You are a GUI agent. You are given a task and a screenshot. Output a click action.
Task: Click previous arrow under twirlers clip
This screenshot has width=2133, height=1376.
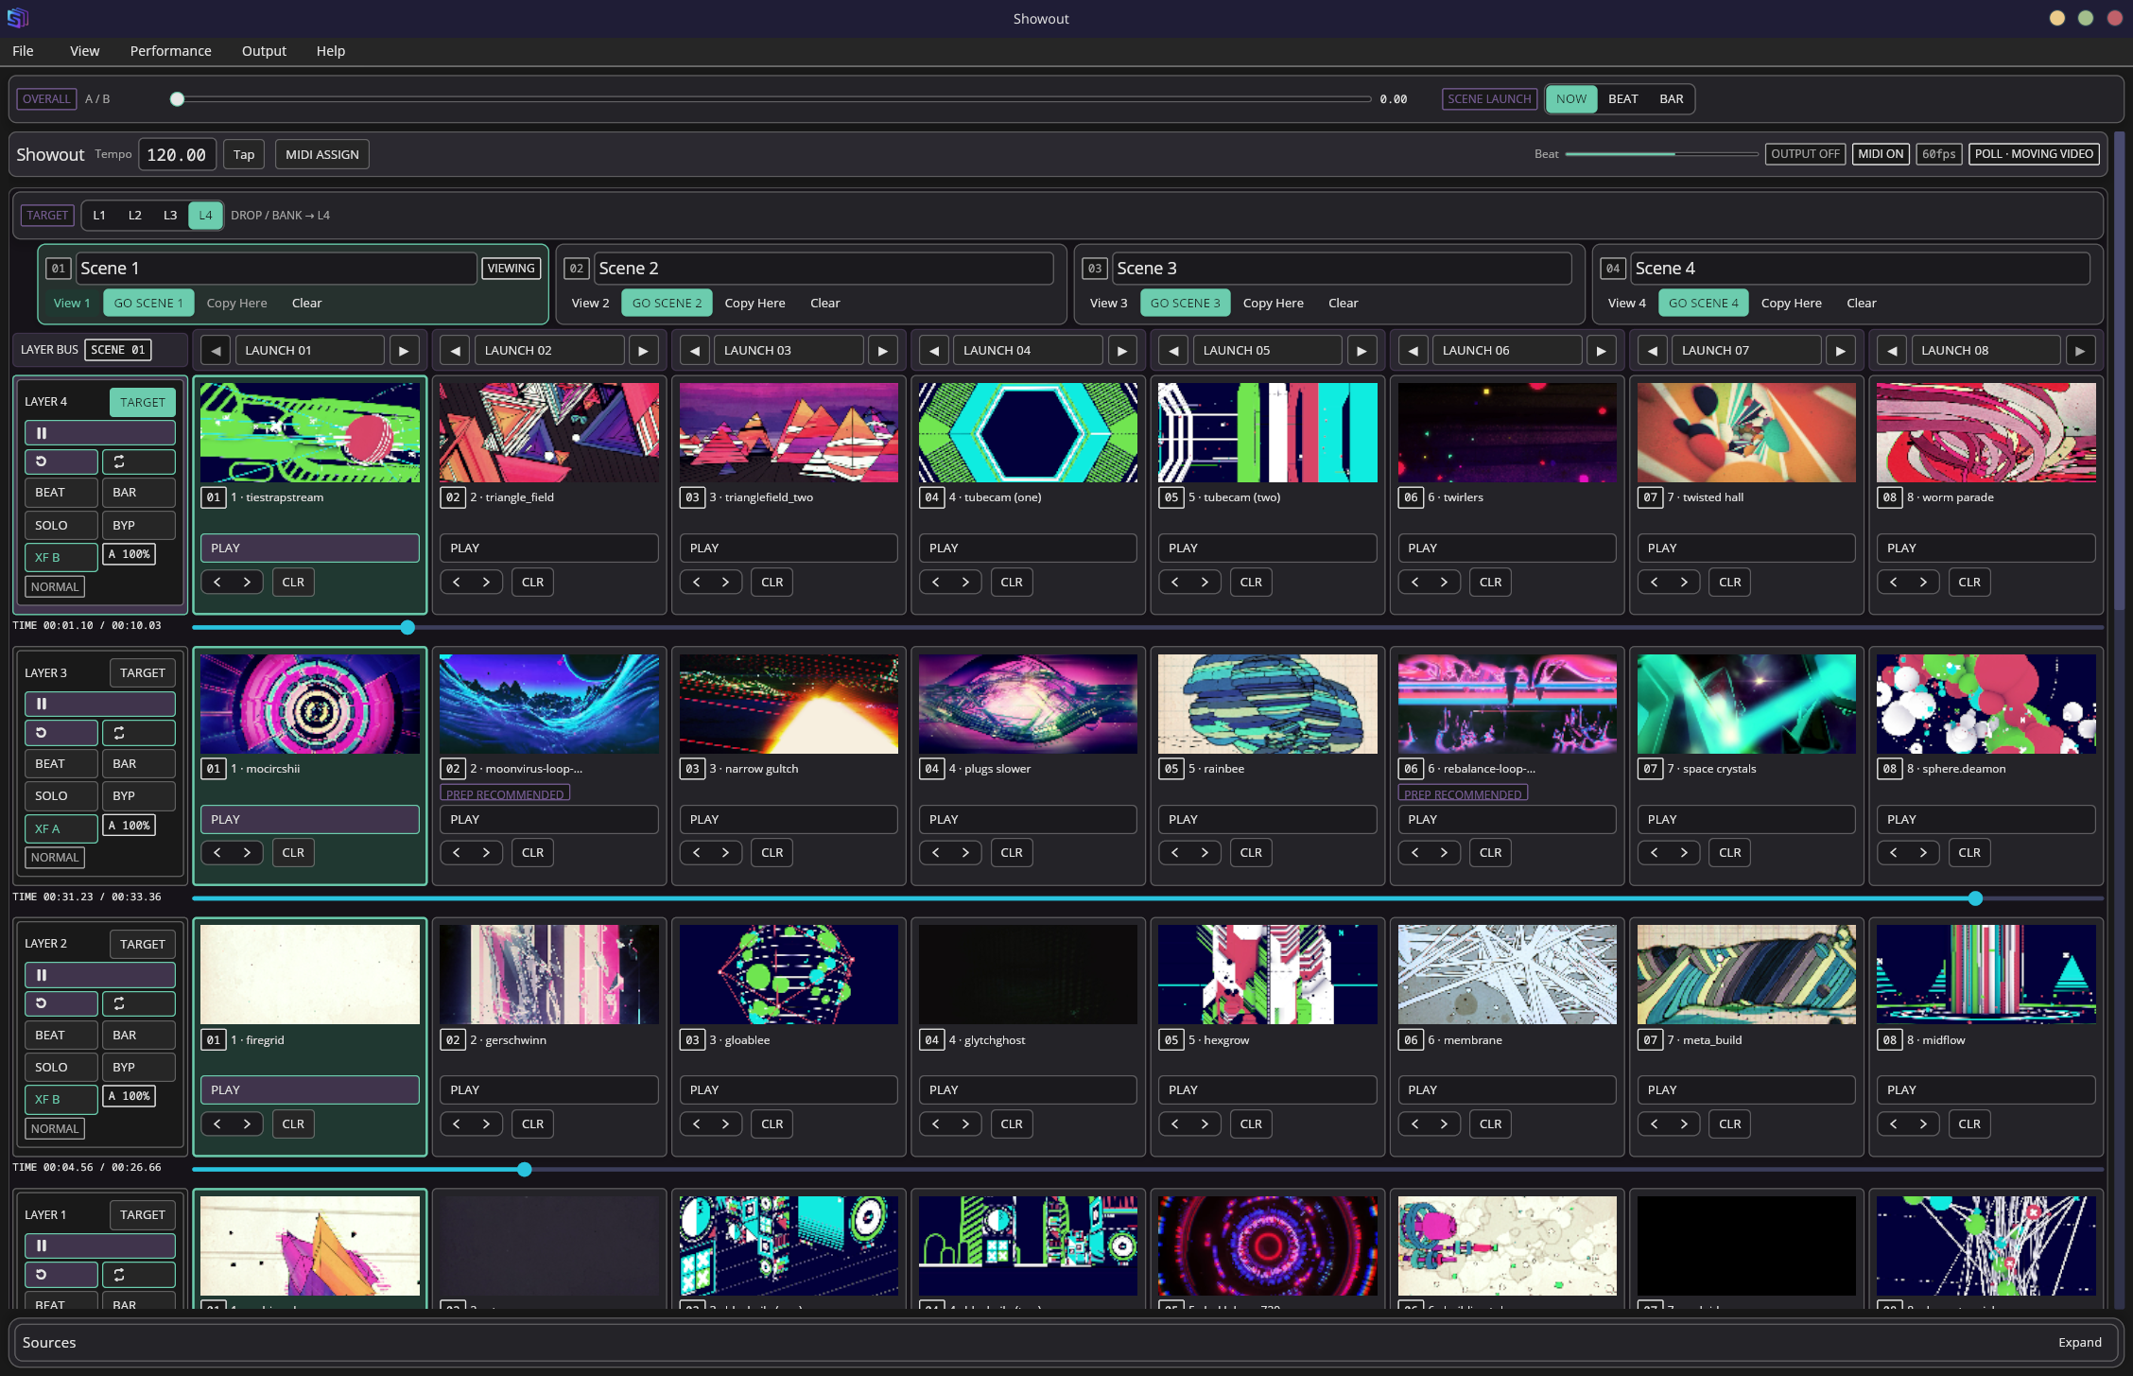click(x=1414, y=583)
